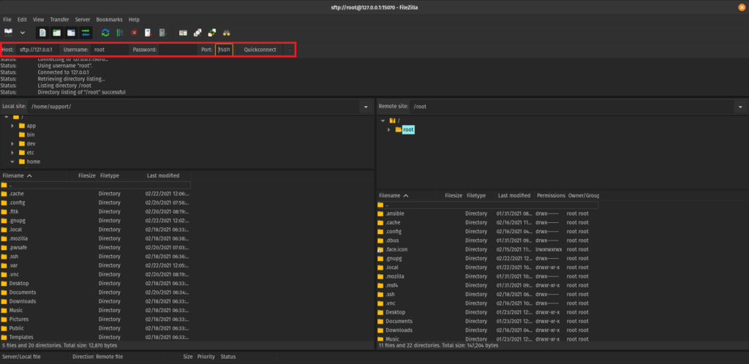
Task: Expand the etc folder in local tree
Action: tap(13, 153)
